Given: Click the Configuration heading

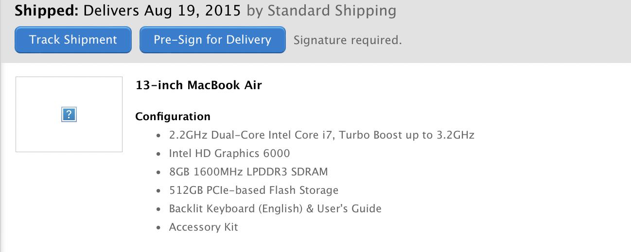Looking at the screenshot, I should click(x=173, y=116).
